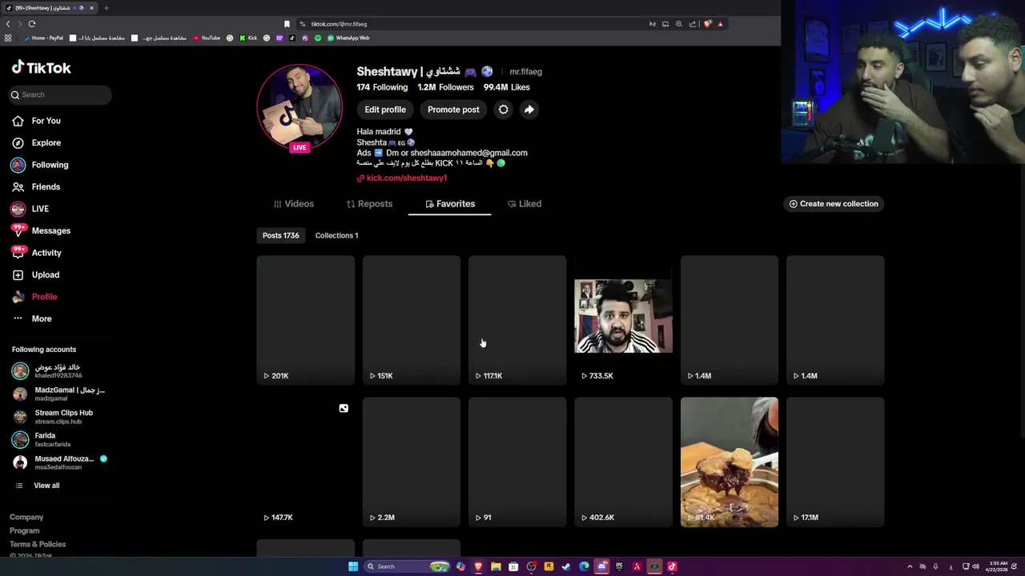This screenshot has width=1025, height=576.
Task: Switch to Reposts tab
Action: [369, 204]
